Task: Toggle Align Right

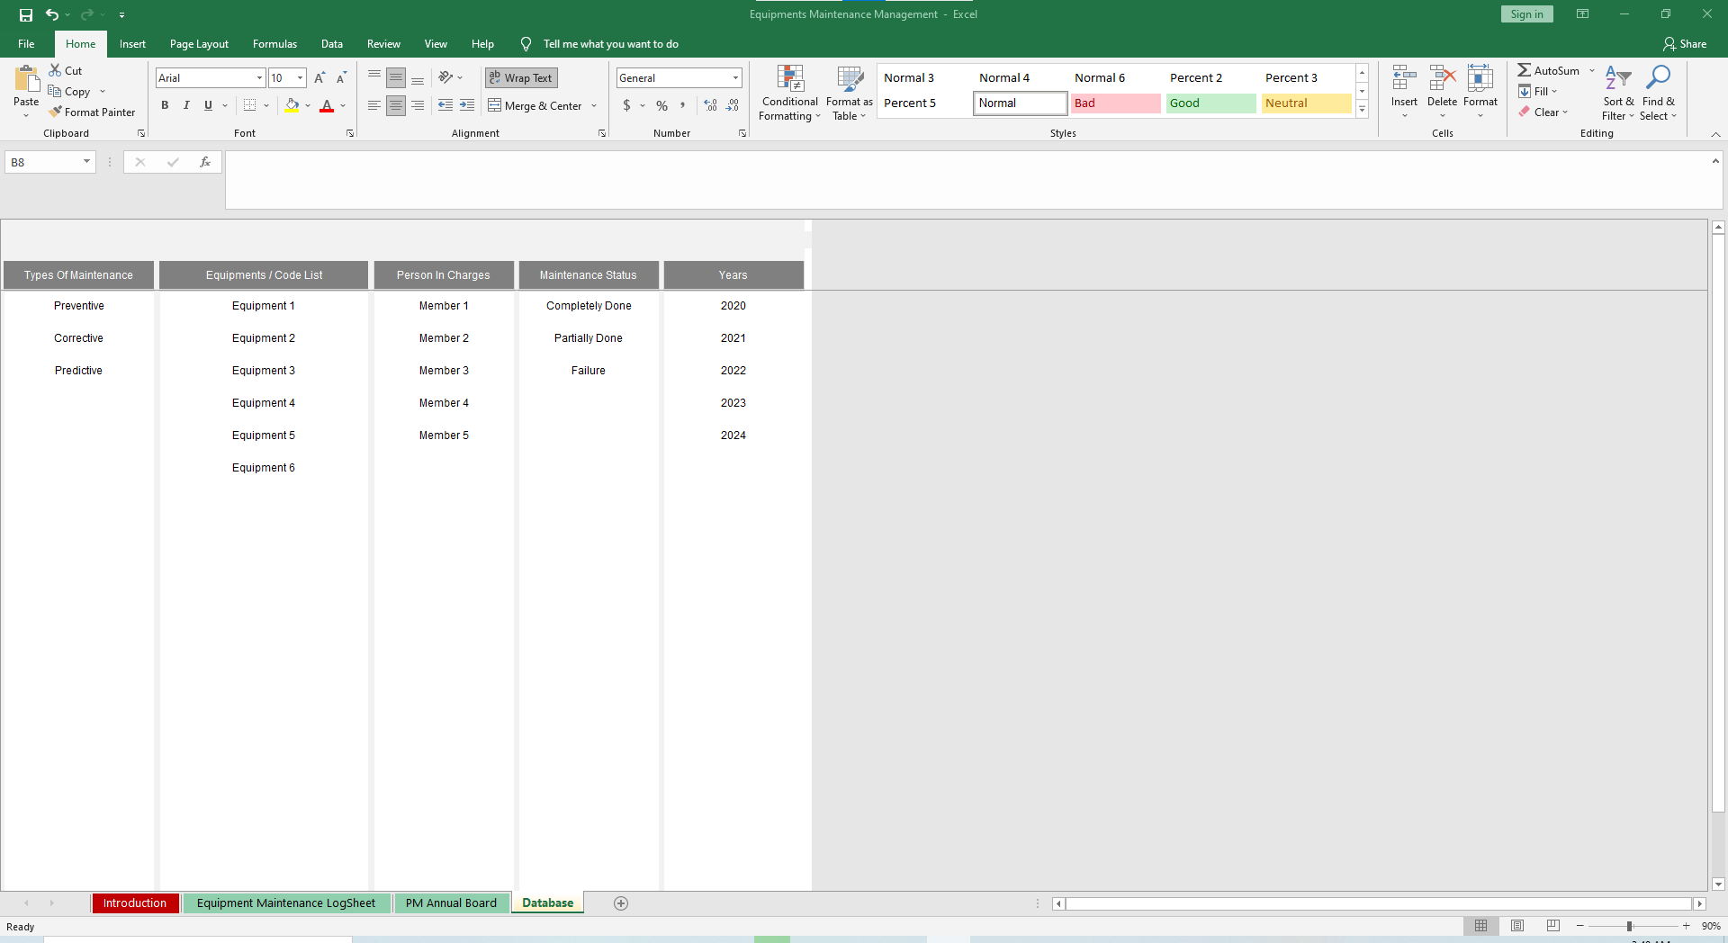Action: 418,105
